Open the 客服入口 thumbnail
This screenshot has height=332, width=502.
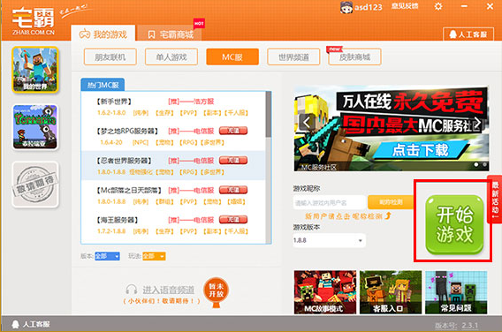pyautogui.click(x=391, y=292)
